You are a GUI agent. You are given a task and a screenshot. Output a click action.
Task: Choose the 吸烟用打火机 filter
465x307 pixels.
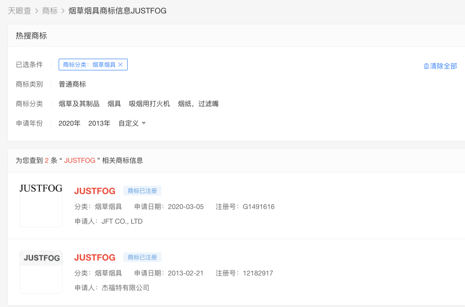pyautogui.click(x=150, y=103)
